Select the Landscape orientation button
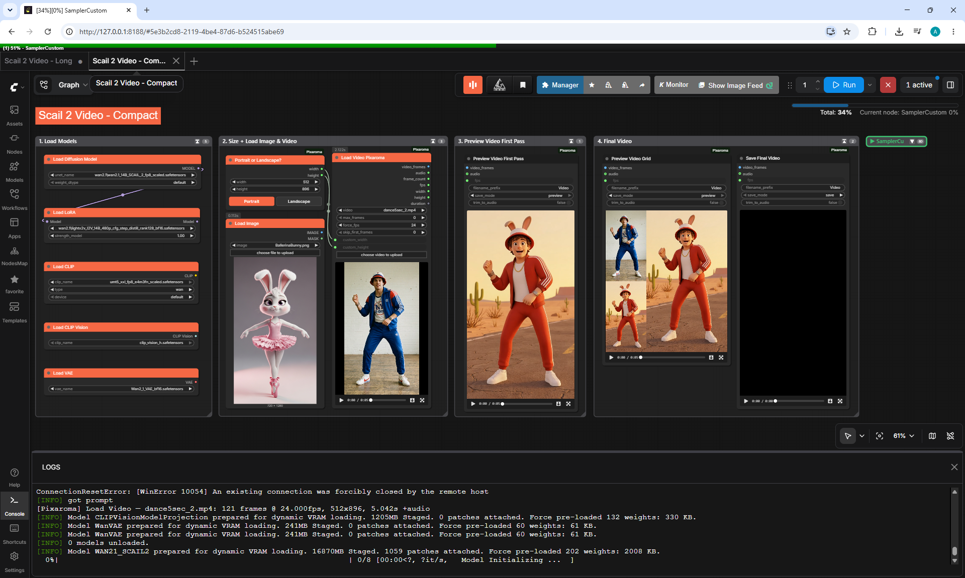The height and width of the screenshot is (578, 965). (x=299, y=201)
